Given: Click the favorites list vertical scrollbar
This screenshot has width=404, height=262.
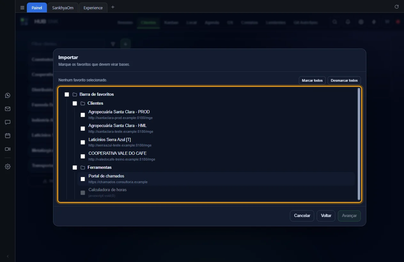Looking at the screenshot, I should [359, 144].
